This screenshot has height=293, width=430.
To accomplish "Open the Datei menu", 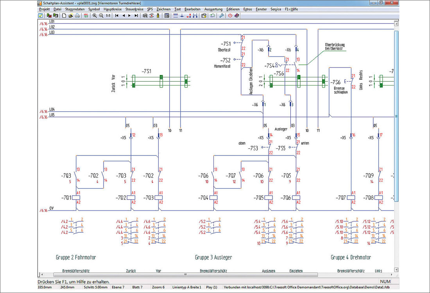I will pyautogui.click(x=57, y=9).
